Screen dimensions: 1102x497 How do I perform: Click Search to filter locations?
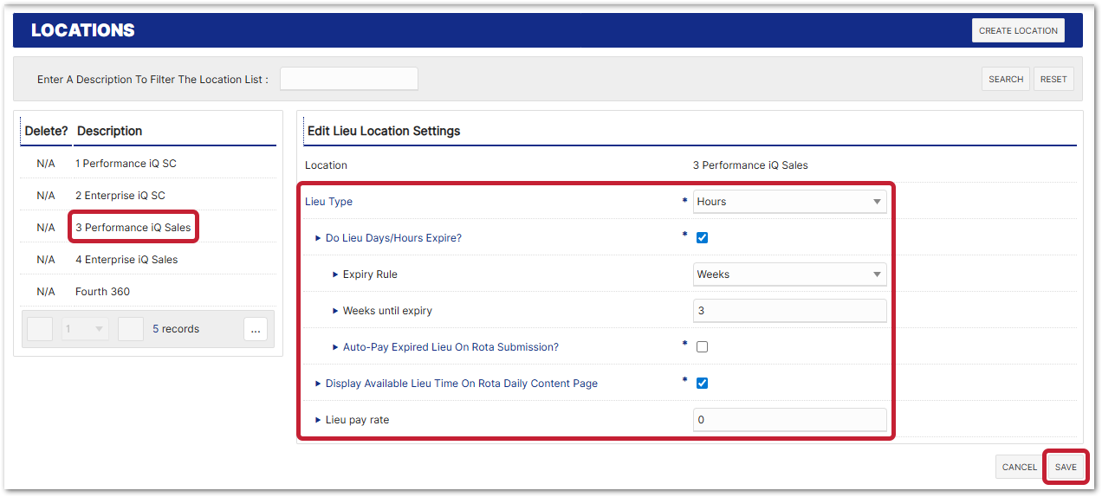(x=1005, y=80)
